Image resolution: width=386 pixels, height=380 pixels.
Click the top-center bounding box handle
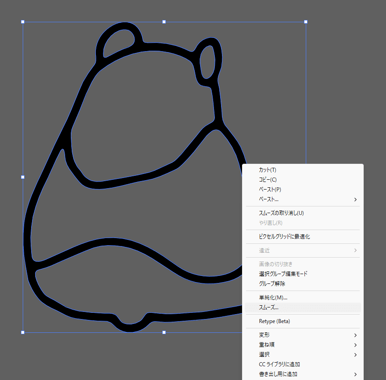(164, 22)
